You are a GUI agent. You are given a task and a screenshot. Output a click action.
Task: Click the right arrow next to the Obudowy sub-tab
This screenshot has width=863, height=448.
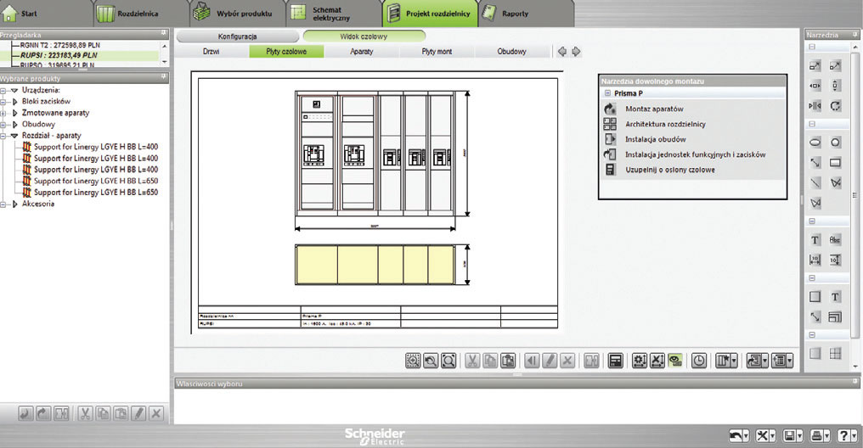point(576,51)
